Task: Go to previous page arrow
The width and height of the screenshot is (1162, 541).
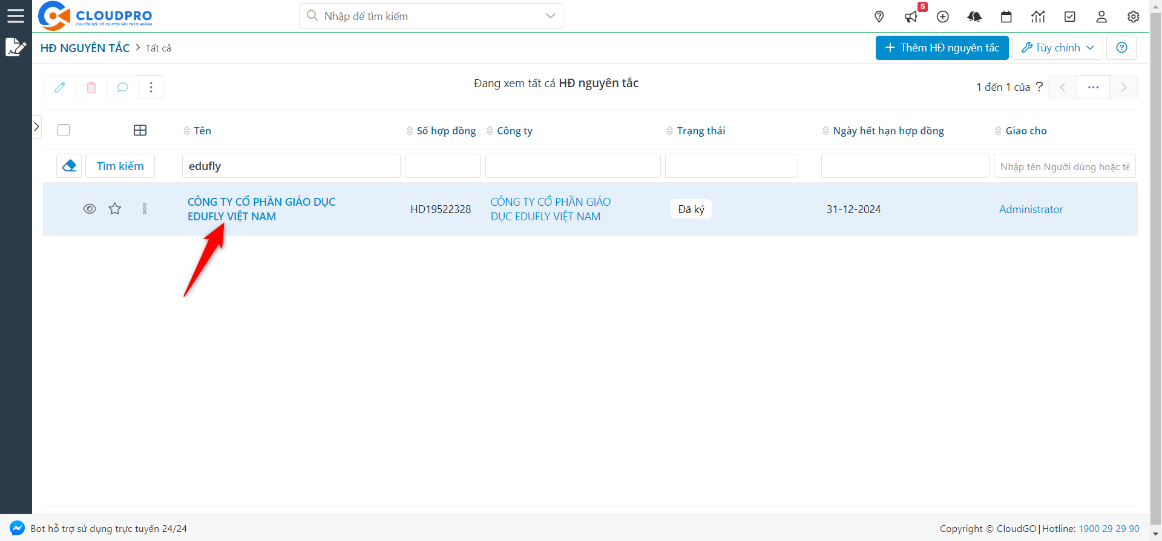Action: click(x=1063, y=87)
